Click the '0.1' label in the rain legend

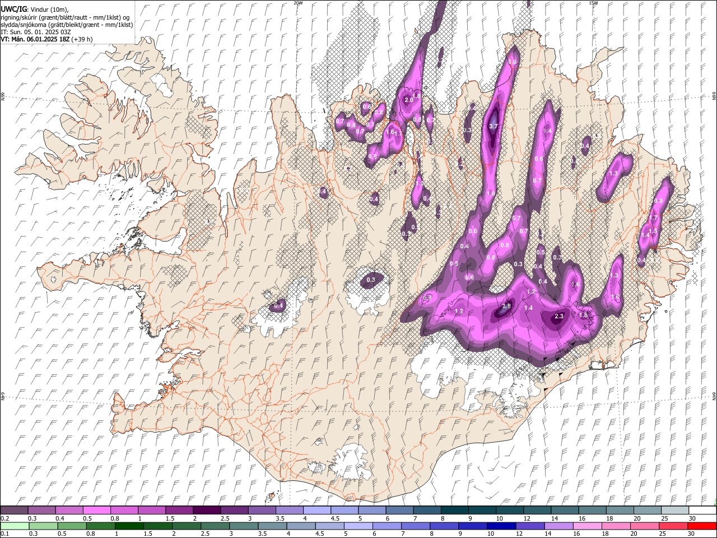(x=5, y=534)
